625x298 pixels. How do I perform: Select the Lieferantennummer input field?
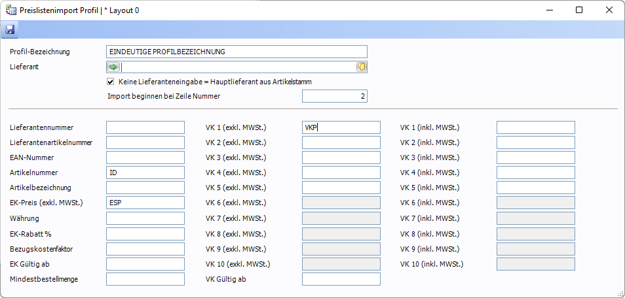click(x=145, y=127)
